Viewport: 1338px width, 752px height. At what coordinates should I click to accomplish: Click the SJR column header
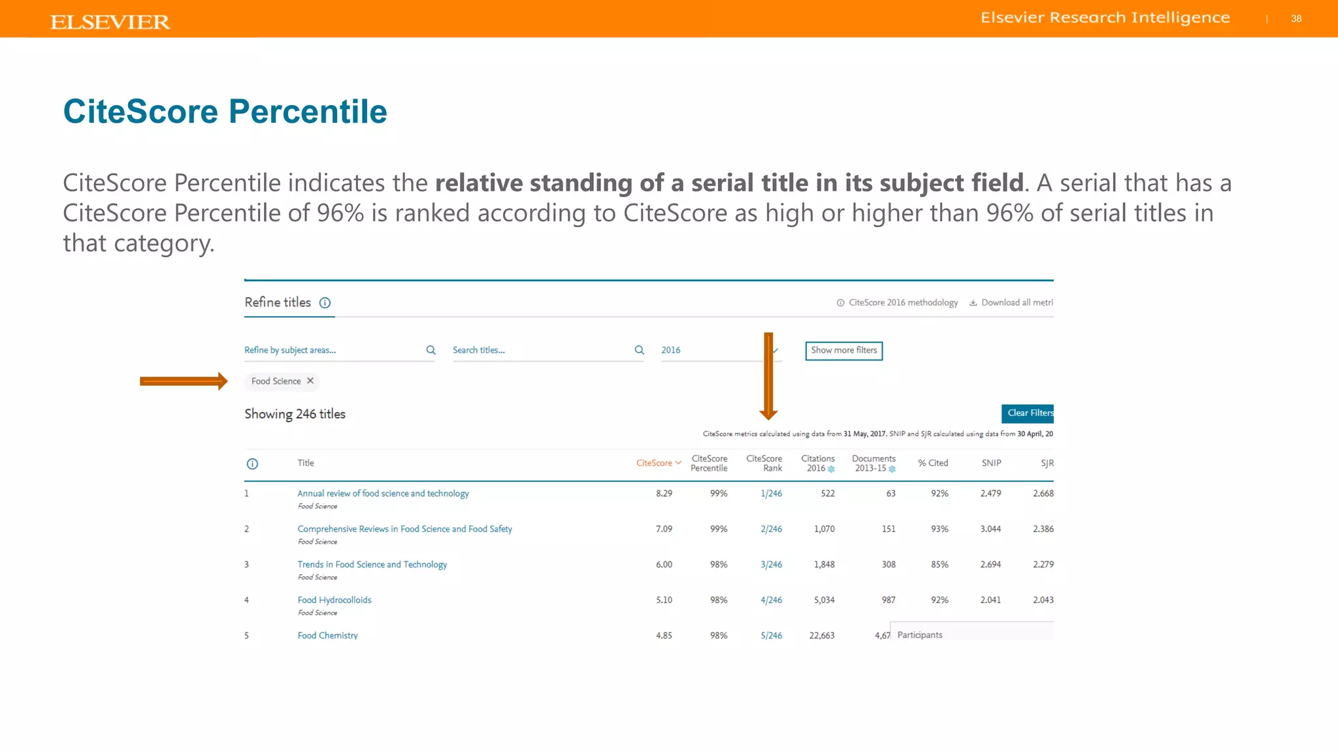point(1047,463)
